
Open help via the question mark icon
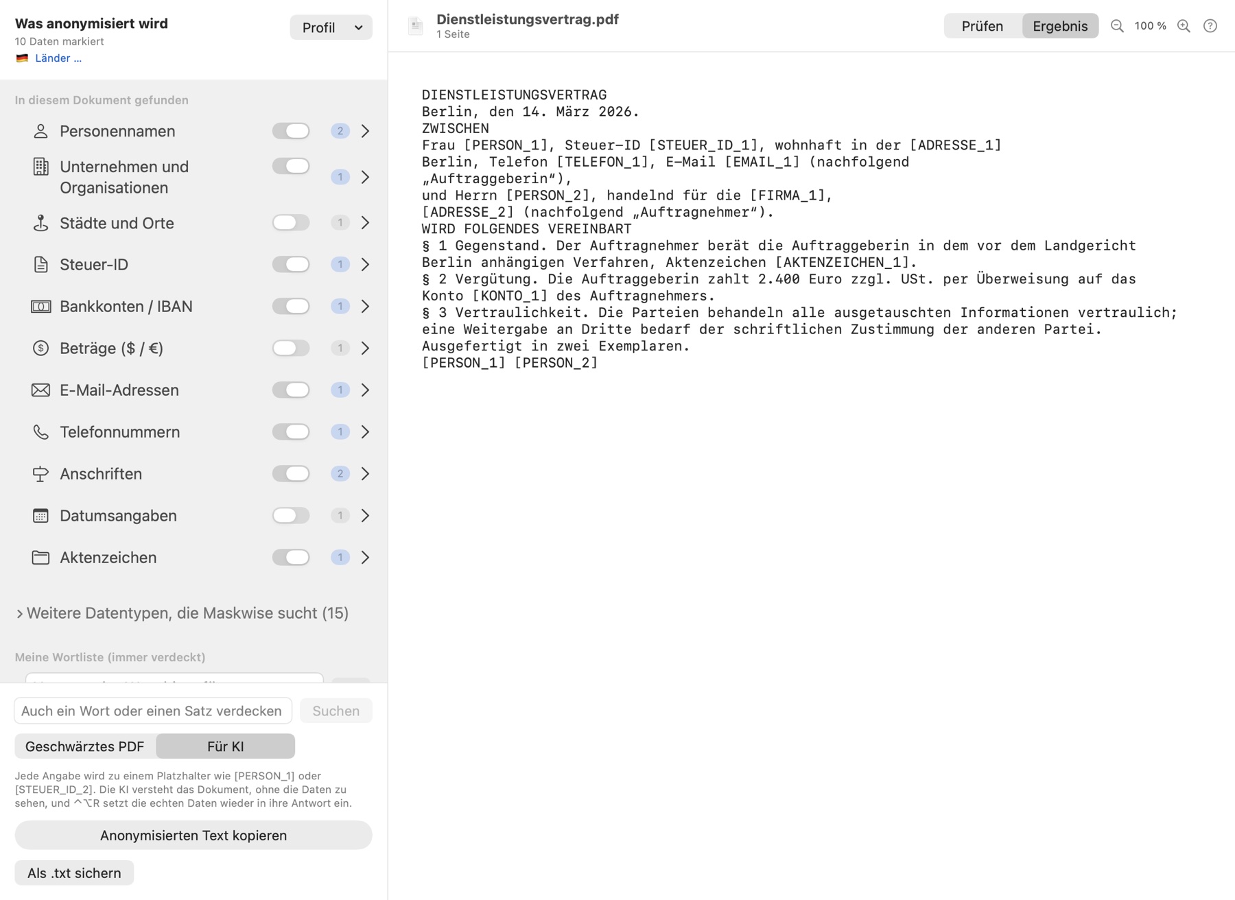pos(1210,26)
